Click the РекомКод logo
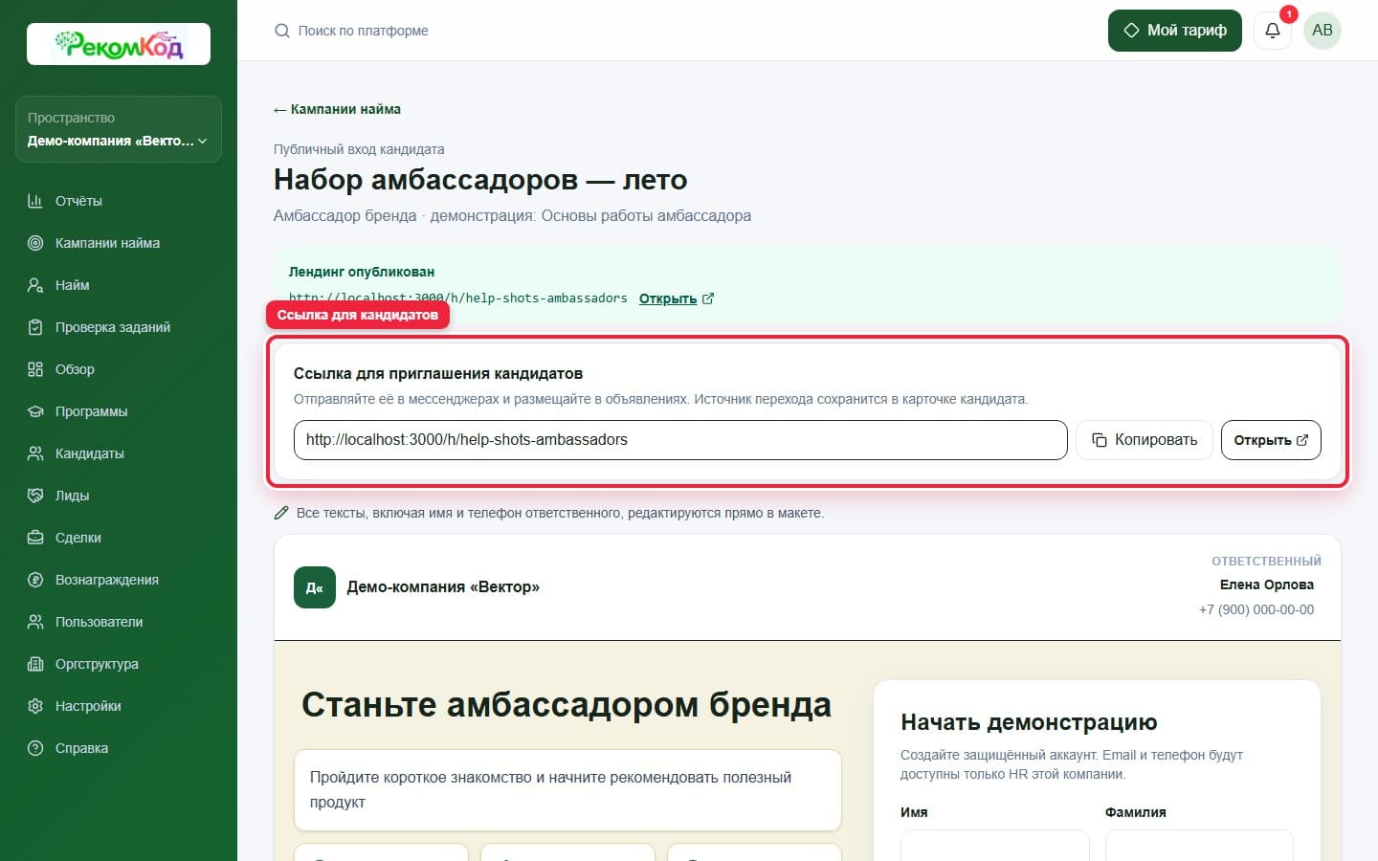 119,44
